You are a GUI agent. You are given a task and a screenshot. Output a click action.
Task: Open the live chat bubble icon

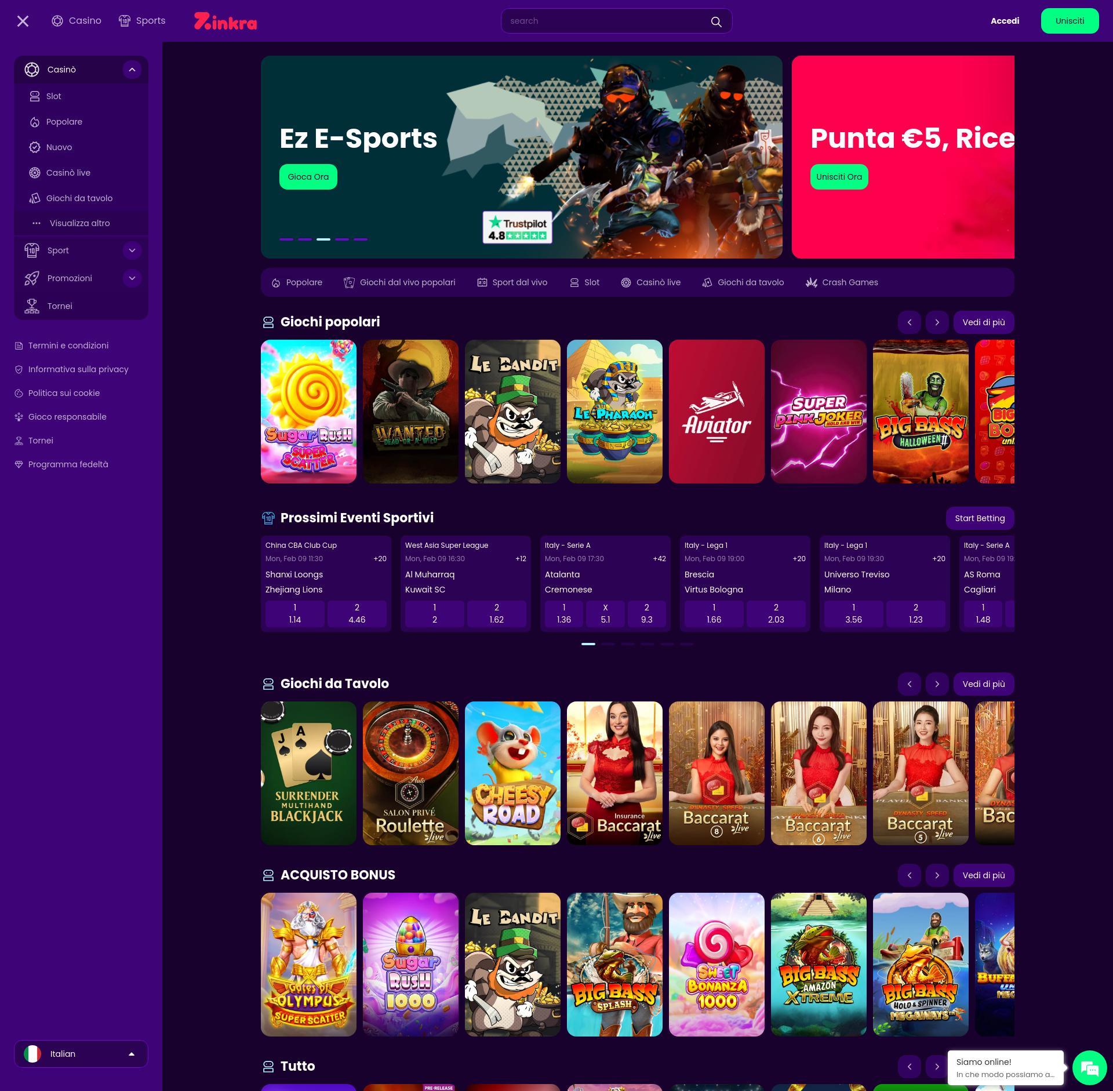tap(1089, 1068)
